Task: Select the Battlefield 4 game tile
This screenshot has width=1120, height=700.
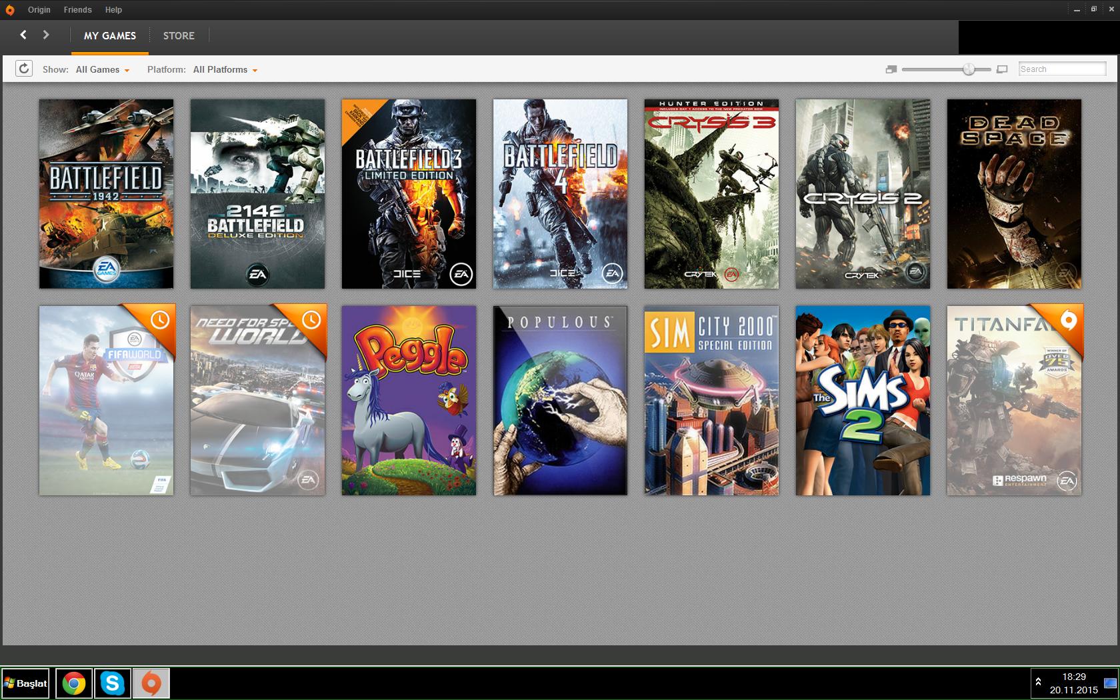Action: 560,194
